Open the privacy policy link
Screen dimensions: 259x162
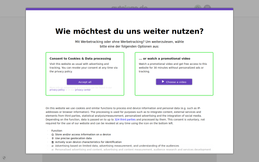57,90
